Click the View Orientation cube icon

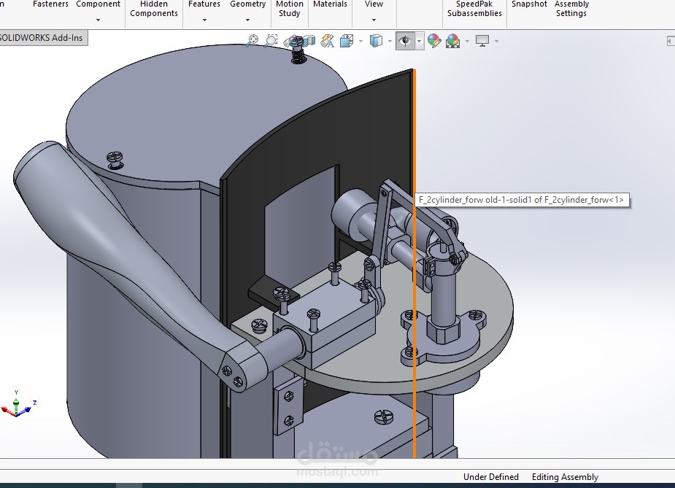point(347,41)
